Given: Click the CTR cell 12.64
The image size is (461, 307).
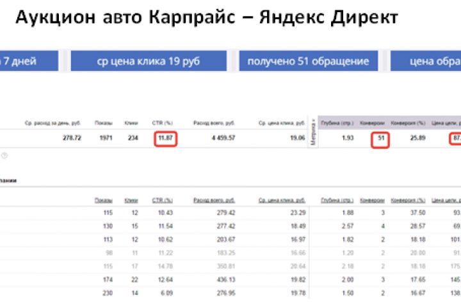Looking at the screenshot, I should point(165,279).
